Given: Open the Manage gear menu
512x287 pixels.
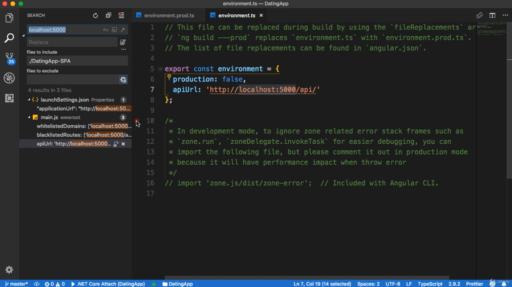Looking at the screenshot, I should (9, 270).
